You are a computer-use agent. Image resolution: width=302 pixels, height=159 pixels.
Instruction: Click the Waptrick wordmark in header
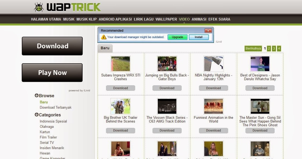pos(74,7)
